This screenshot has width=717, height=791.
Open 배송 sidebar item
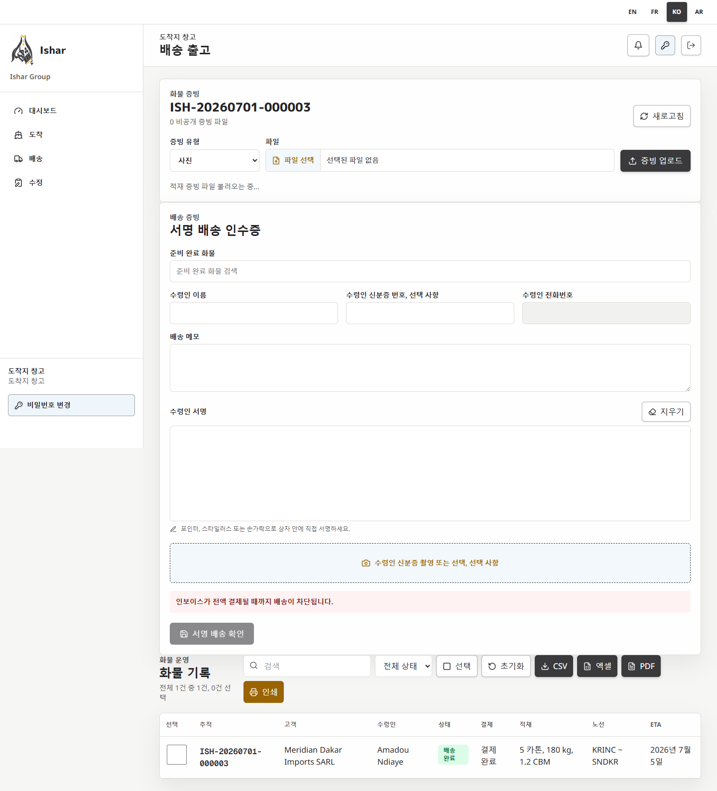[71, 159]
